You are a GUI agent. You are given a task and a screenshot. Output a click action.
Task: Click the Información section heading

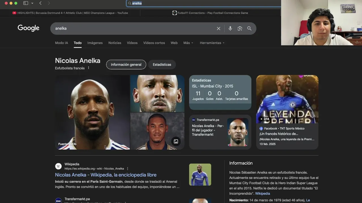[x=241, y=163]
